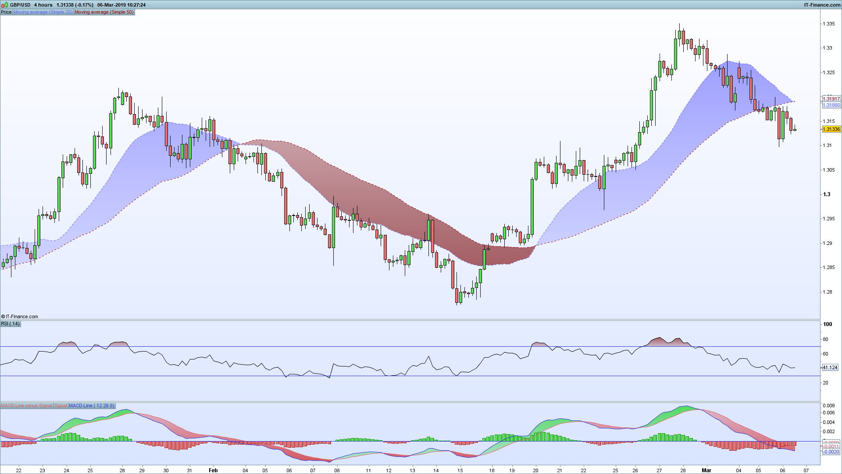
Task: Click the Signal label in MACD panel
Action: pos(61,406)
